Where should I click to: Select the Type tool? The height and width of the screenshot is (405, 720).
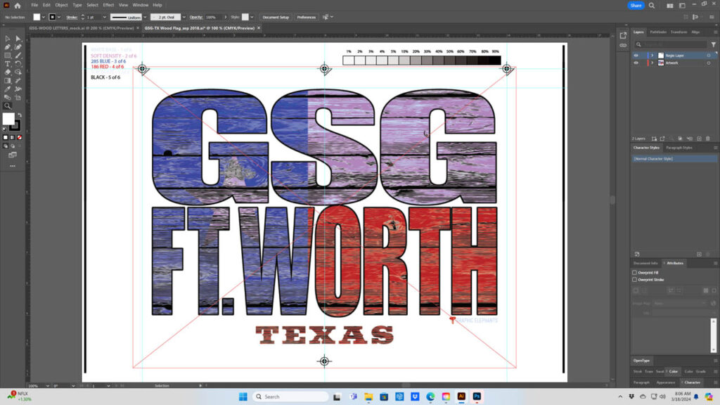(8, 63)
